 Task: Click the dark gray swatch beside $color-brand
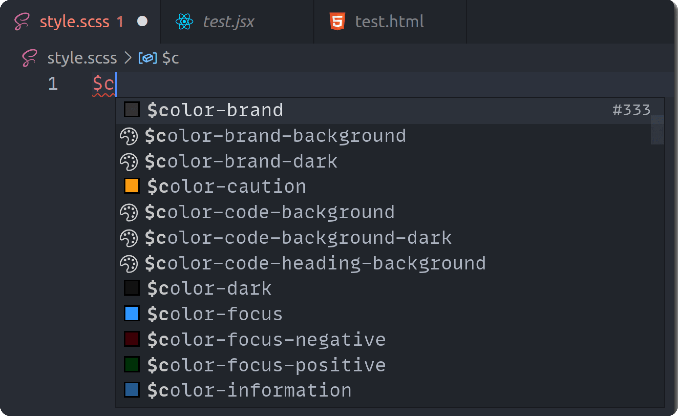(x=132, y=110)
